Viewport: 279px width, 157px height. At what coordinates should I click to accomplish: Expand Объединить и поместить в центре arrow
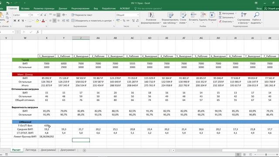pos(113,20)
